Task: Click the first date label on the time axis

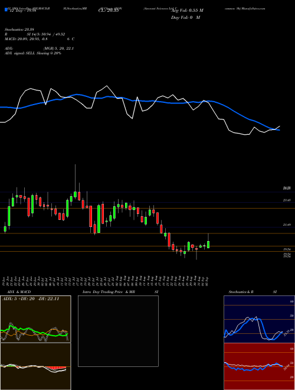Action: click(x=5, y=281)
